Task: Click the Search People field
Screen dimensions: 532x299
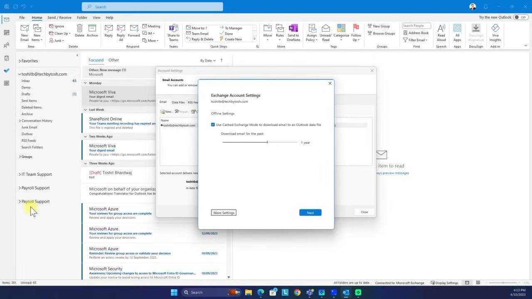Action: click(416, 26)
